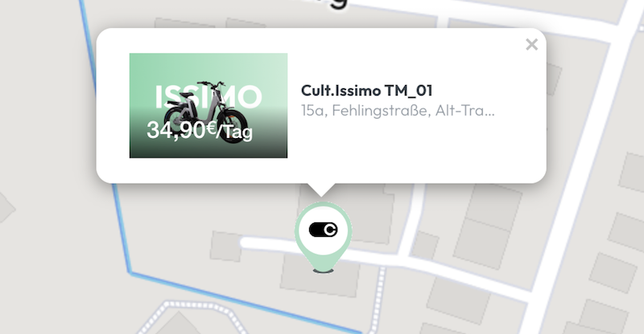Select the green map location pin

324,235
